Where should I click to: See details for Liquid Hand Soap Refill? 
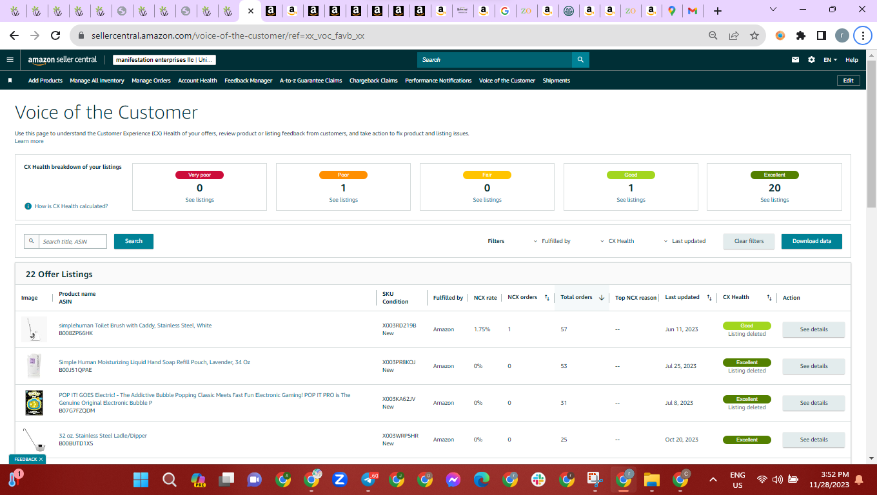tap(814, 366)
